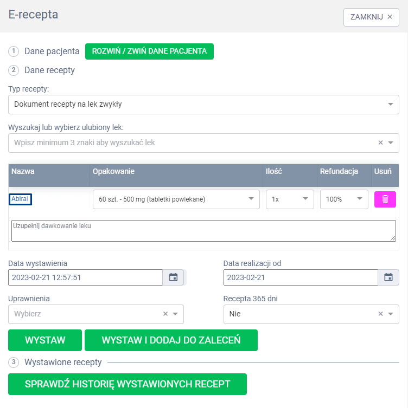Click the Abiral drug name link
408x408 pixels.
(x=20, y=199)
